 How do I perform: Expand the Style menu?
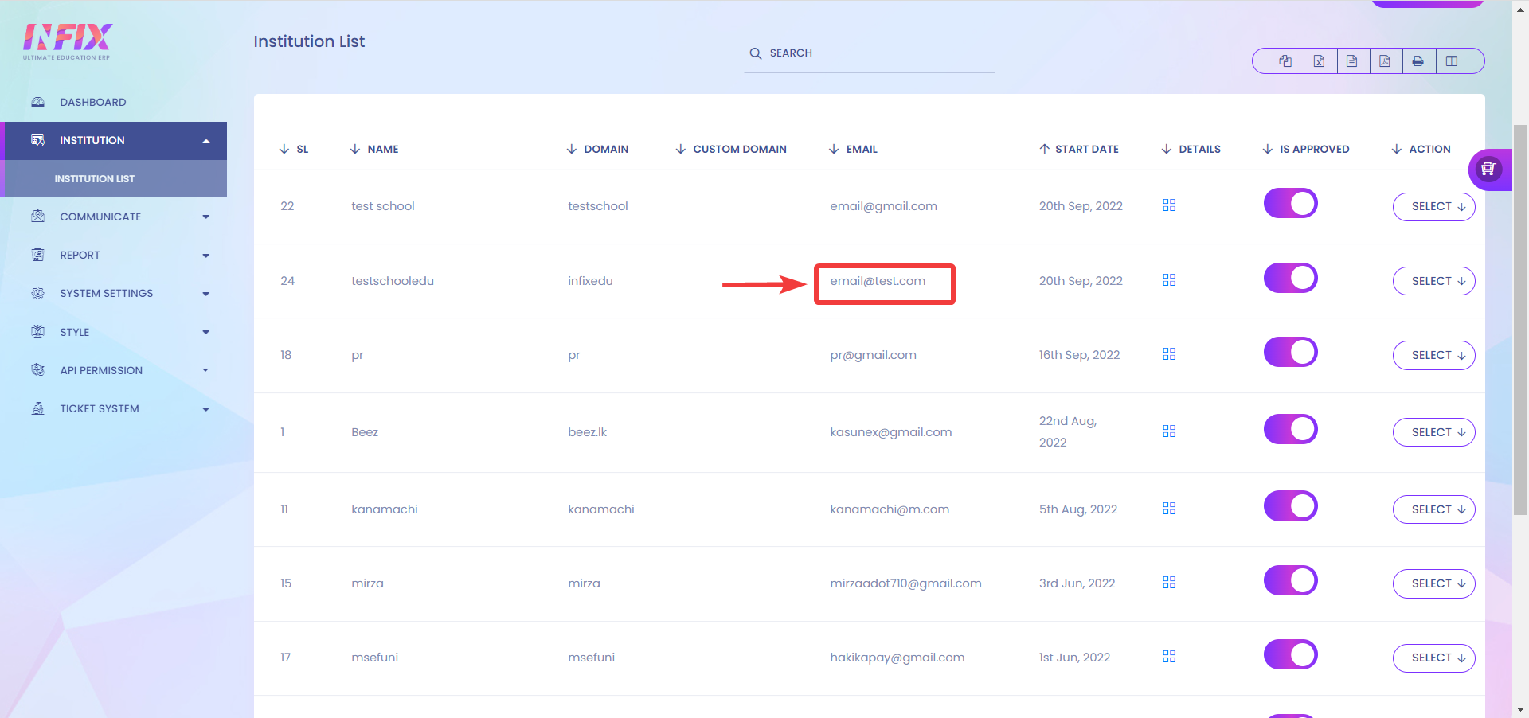(114, 332)
